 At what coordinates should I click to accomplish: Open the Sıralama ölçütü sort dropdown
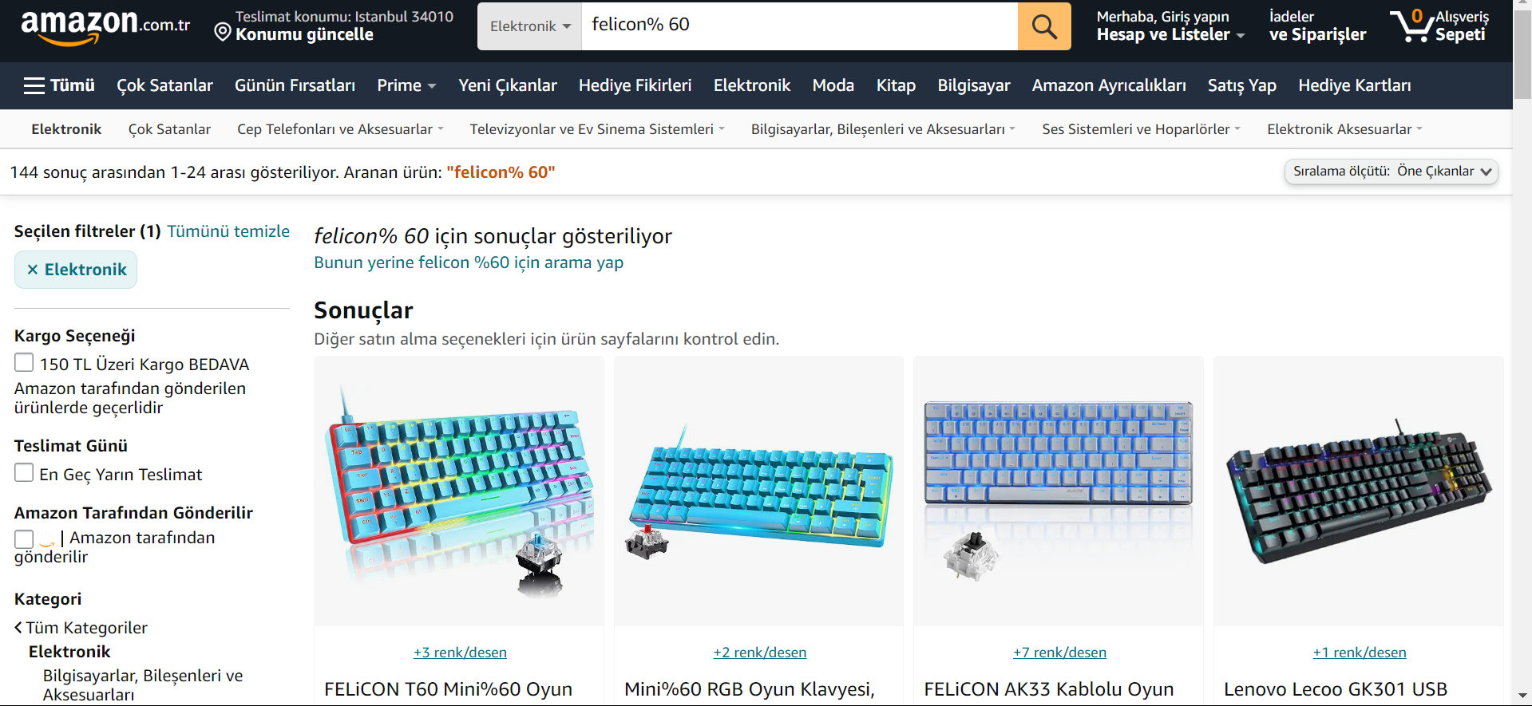(x=1391, y=172)
